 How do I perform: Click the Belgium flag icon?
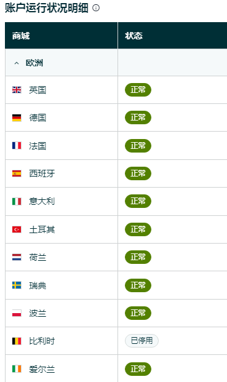[17, 341]
